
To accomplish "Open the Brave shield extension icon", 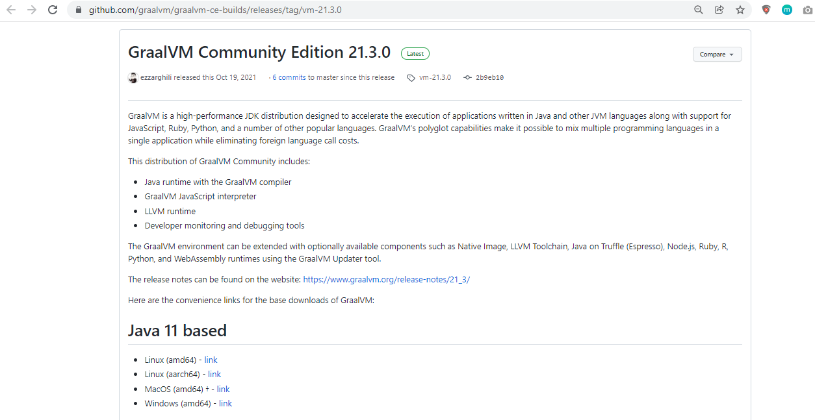I will (766, 10).
